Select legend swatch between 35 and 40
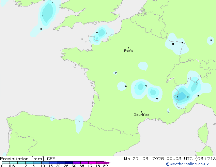The width and height of the screenshot is (216, 167). coord(84,163)
